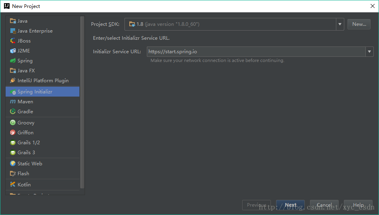
Task: Click the Java folder icon
Action: (x=13, y=21)
